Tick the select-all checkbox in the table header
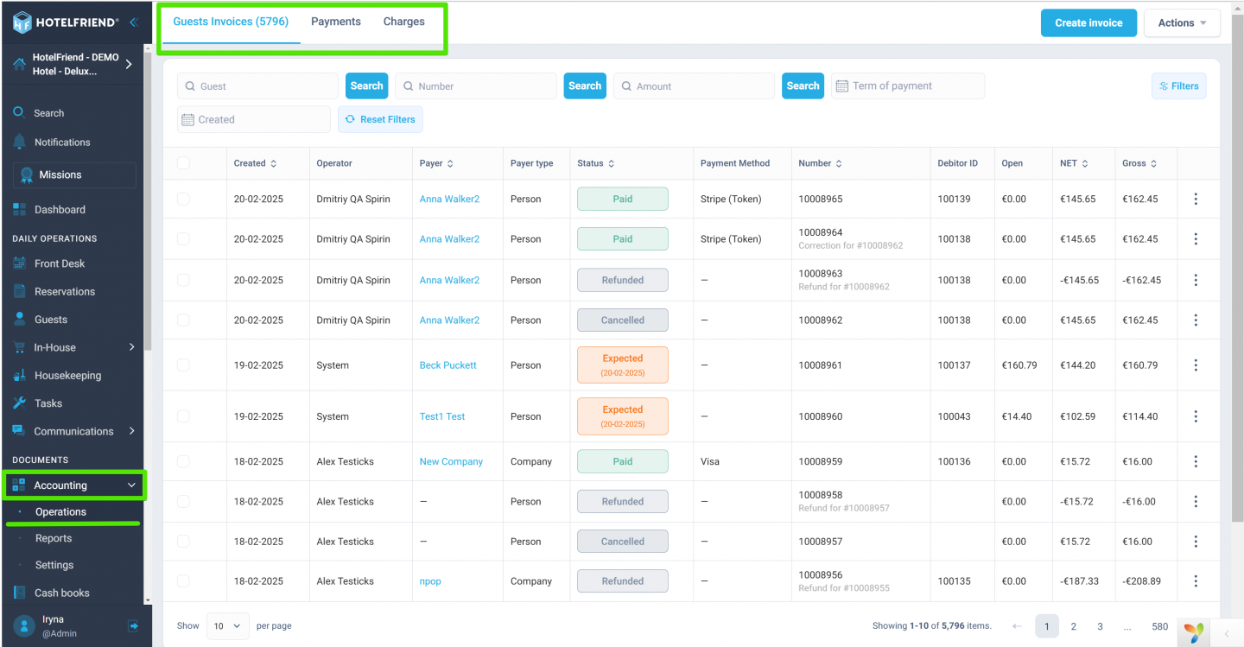1244x647 pixels. click(x=183, y=163)
